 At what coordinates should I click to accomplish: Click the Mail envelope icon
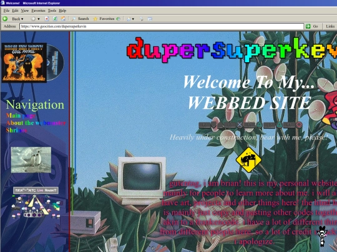point(129,19)
